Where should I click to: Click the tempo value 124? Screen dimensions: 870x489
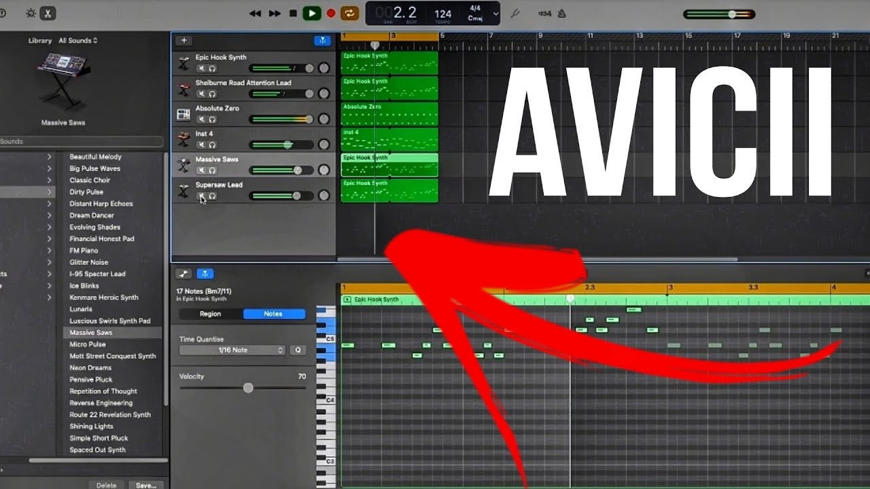point(443,13)
